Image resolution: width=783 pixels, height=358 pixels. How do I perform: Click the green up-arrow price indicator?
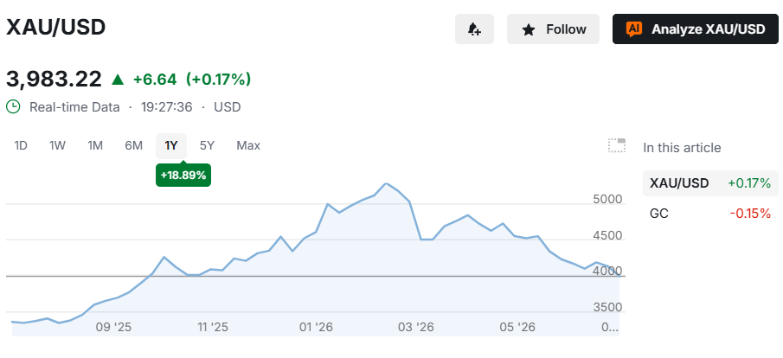pyautogui.click(x=118, y=79)
